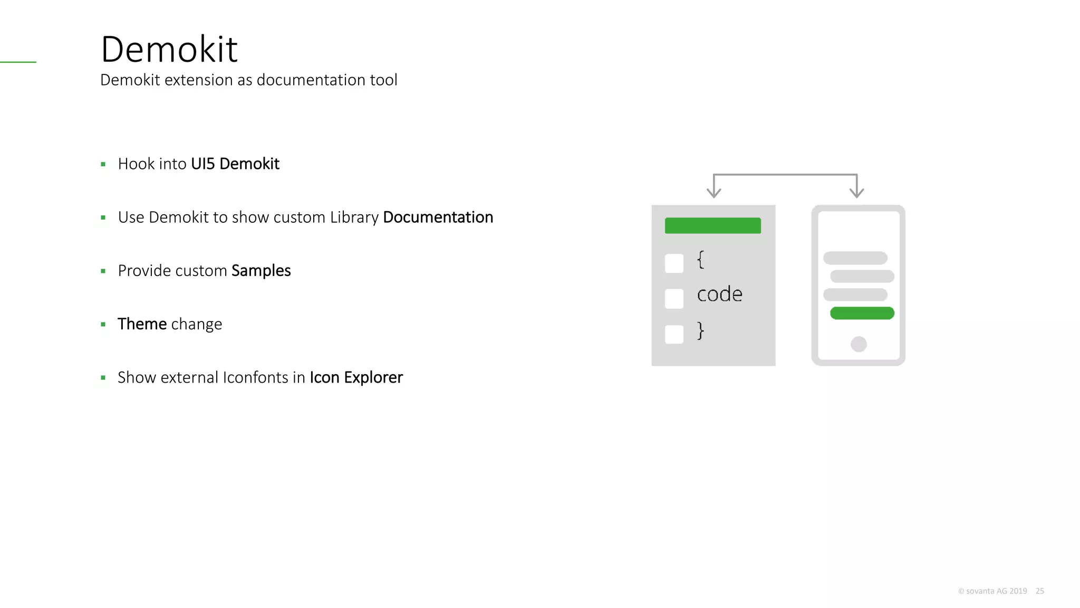Screen dimensions: 1080x608
Task: Click the code panel illustration
Action: point(713,285)
